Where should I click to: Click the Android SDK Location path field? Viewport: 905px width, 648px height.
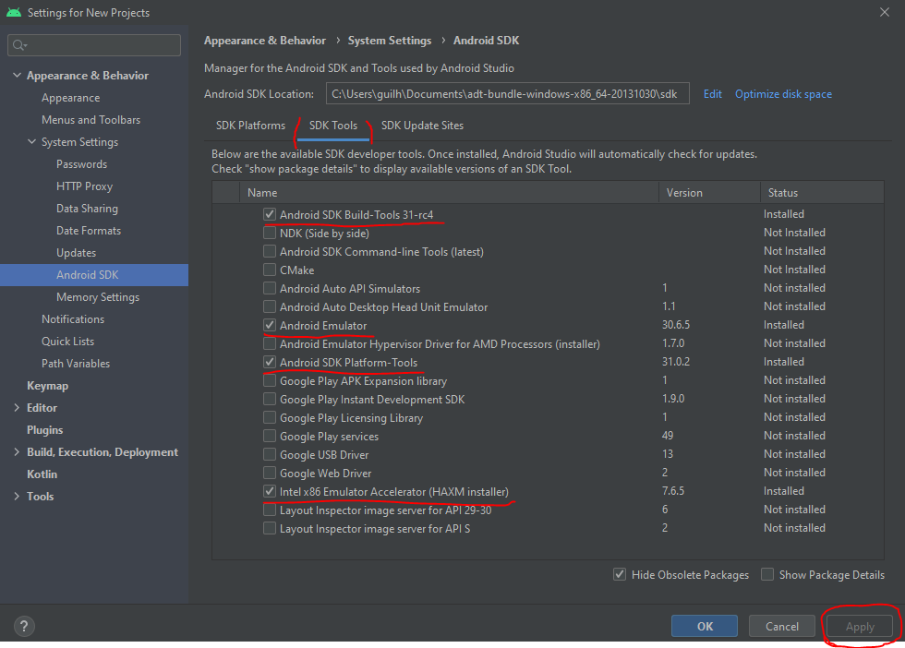[x=507, y=93]
